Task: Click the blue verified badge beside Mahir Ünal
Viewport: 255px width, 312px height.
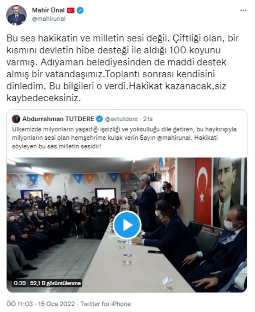Action: pyautogui.click(x=80, y=10)
